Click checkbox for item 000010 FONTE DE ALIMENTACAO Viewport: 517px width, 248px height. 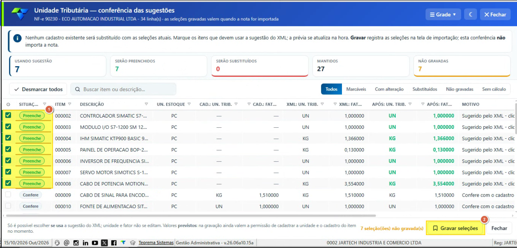pos(8,206)
